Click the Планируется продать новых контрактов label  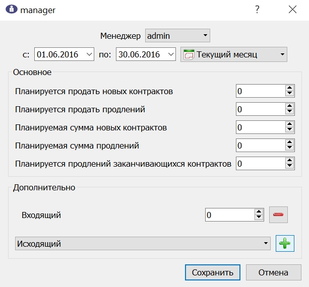coord(94,91)
